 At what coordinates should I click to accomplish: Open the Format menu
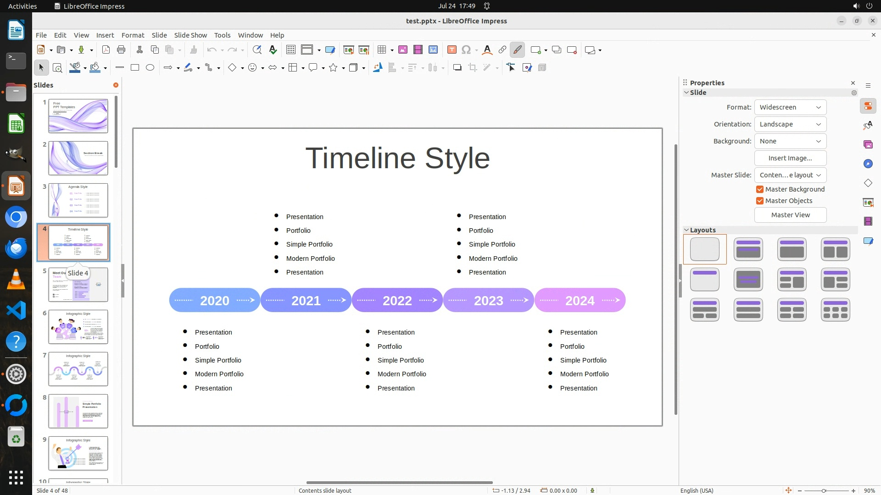coord(133,35)
